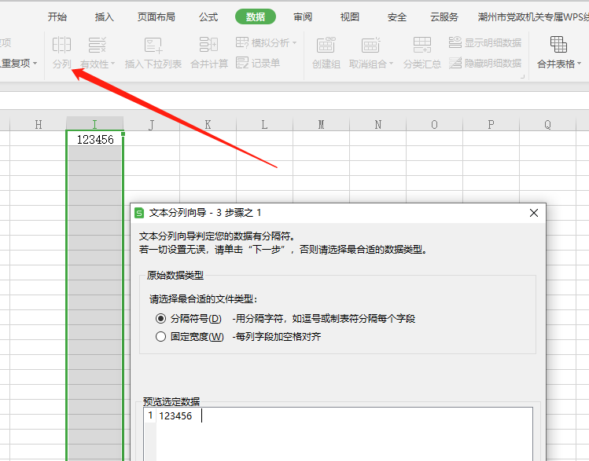Expand the 取消组合 dropdown arrow

tap(391, 64)
